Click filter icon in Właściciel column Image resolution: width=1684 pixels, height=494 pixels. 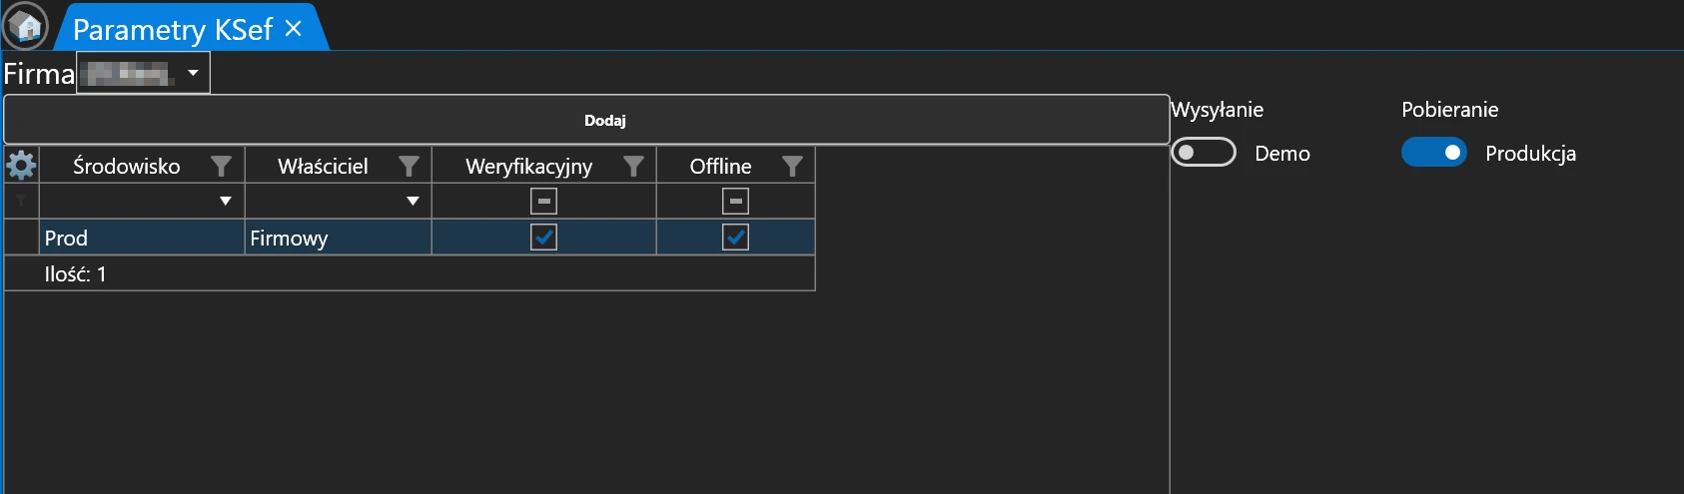click(409, 166)
